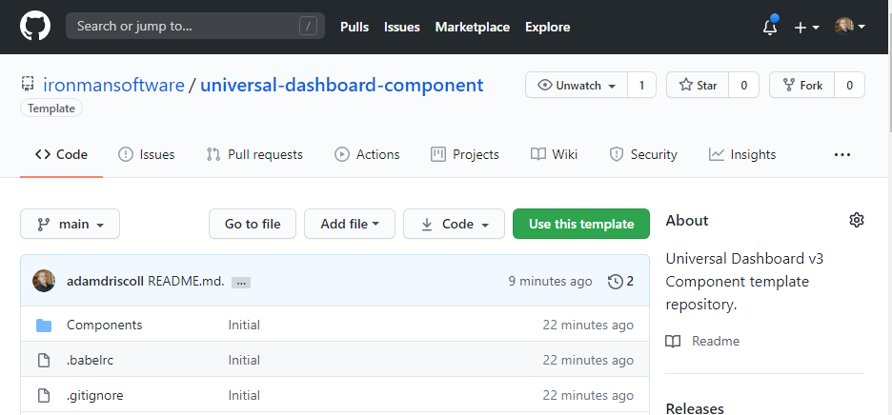Switch to the Insights tab
892x415 pixels.
[x=742, y=154]
